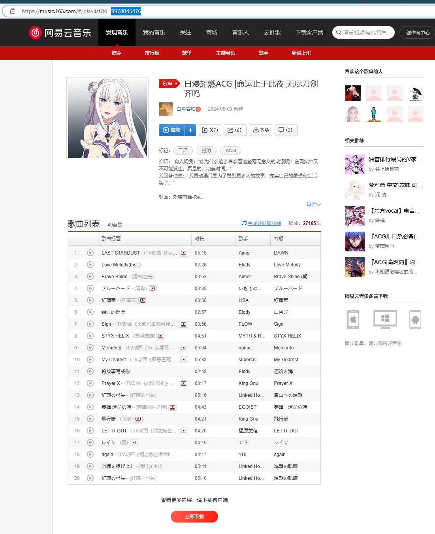The width and height of the screenshot is (435, 534).
Task: Open recommended playlist 萝莉音 中文 软妹
Action: coord(395,185)
